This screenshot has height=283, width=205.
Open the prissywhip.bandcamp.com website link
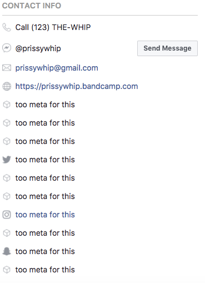77,86
